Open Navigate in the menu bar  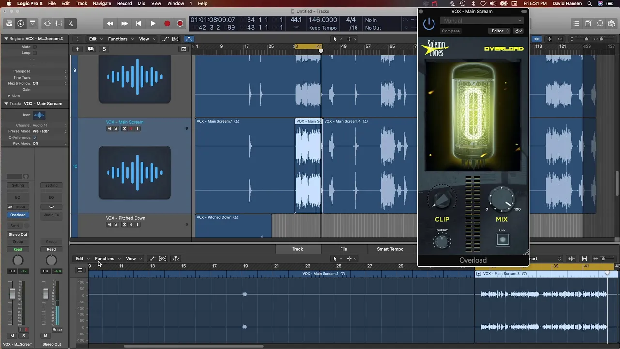pos(102,3)
